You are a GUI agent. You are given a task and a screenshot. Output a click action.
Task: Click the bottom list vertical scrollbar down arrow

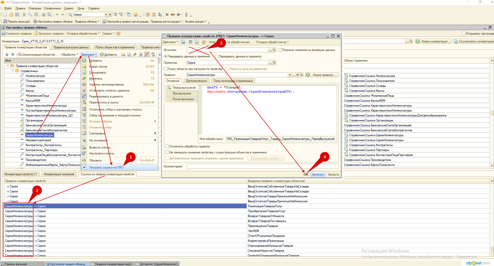pos(492,254)
